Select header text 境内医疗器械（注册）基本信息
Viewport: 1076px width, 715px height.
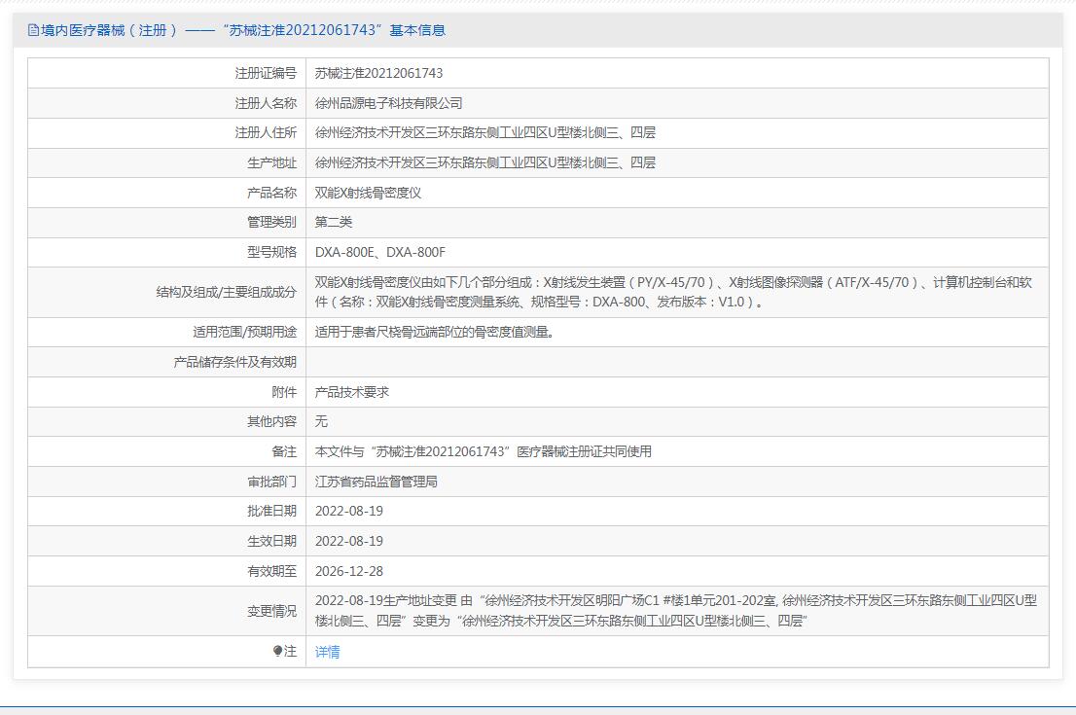[243, 30]
